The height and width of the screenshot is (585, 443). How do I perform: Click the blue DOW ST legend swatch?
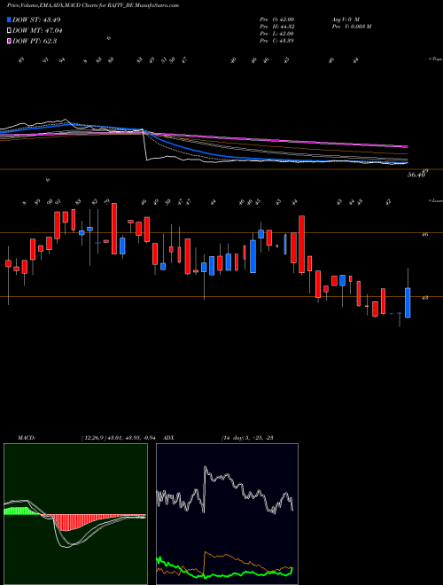point(10,19)
